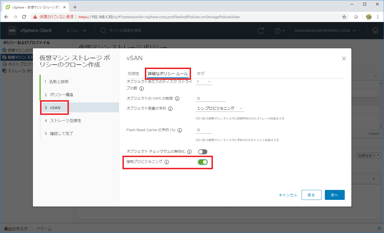Select step 3 vSAN in wizard
The height and width of the screenshot is (233, 384).
click(80, 108)
